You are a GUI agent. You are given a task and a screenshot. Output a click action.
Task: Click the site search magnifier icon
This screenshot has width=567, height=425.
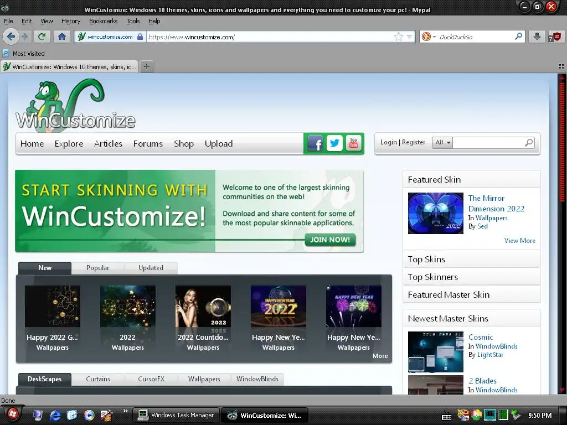529,142
